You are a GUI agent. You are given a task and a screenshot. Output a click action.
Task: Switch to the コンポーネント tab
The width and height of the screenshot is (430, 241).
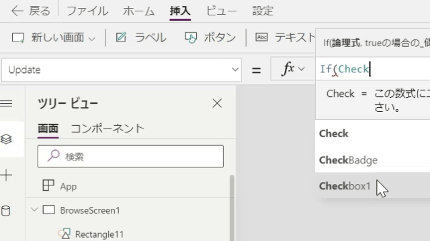point(107,129)
